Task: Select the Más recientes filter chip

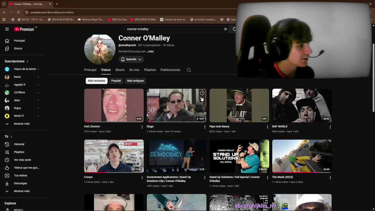Action: pos(96,81)
